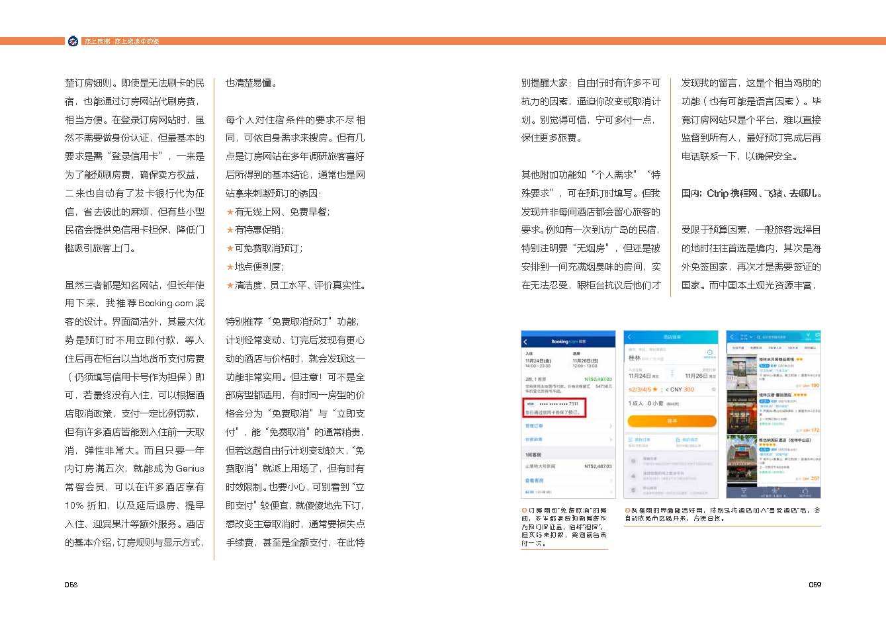Image resolution: width=886 pixels, height=625 pixels.
Task: Click the round blue book logo in header
Action: (x=73, y=41)
